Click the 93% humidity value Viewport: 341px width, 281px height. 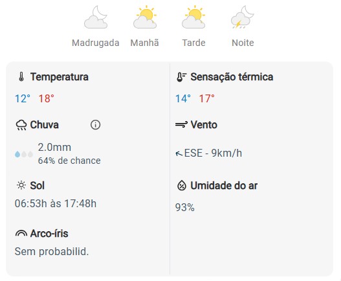point(185,207)
